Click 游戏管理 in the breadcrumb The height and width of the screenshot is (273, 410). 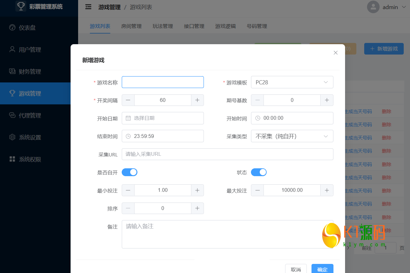pos(109,7)
